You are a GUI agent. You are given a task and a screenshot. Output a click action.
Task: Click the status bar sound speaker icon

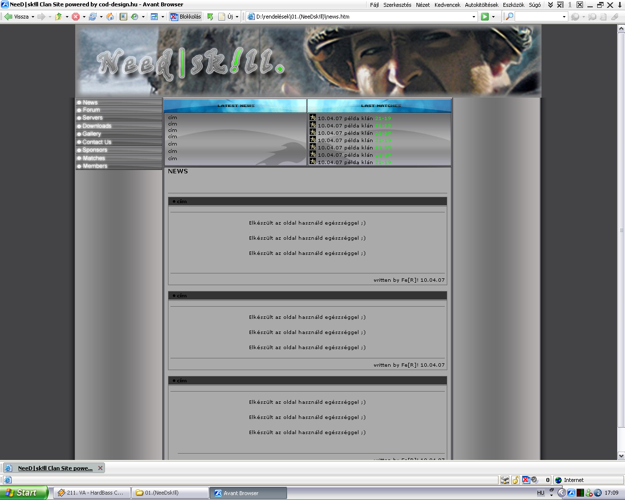point(535,480)
